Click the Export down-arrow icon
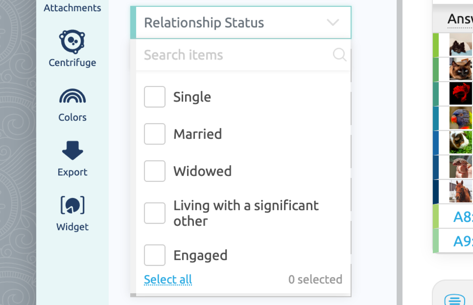 pos(72,150)
